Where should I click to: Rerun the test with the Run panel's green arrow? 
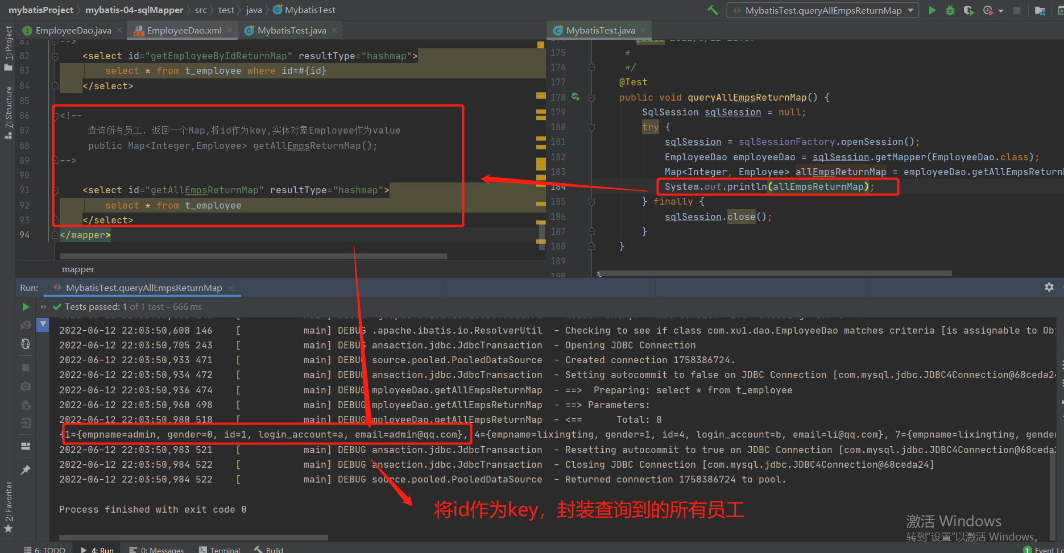[26, 307]
